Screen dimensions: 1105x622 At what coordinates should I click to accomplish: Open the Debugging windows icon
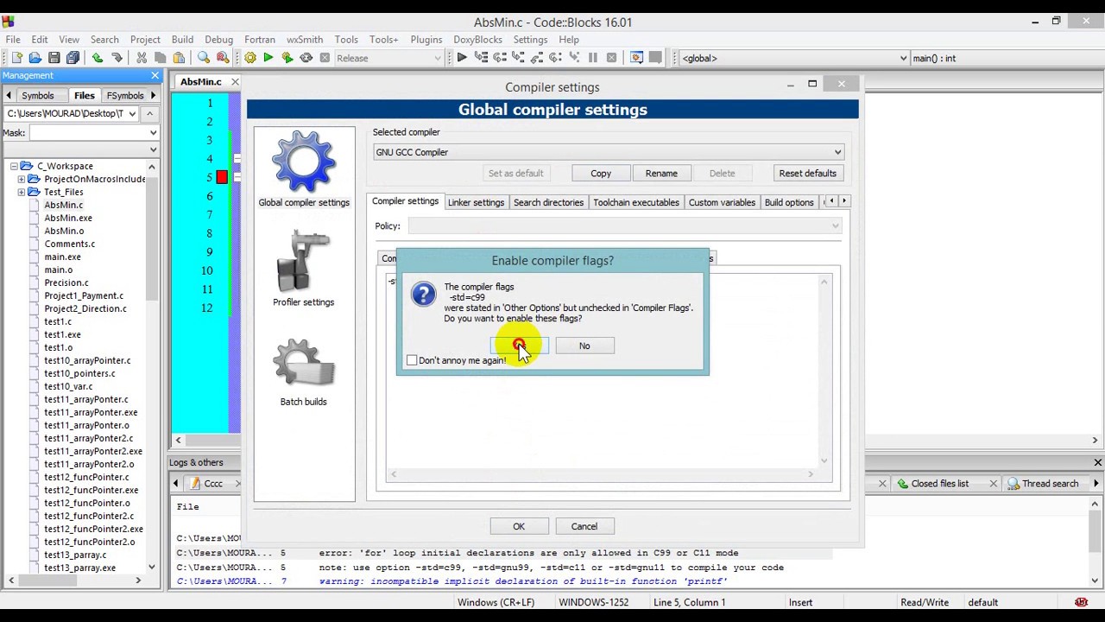point(636,58)
